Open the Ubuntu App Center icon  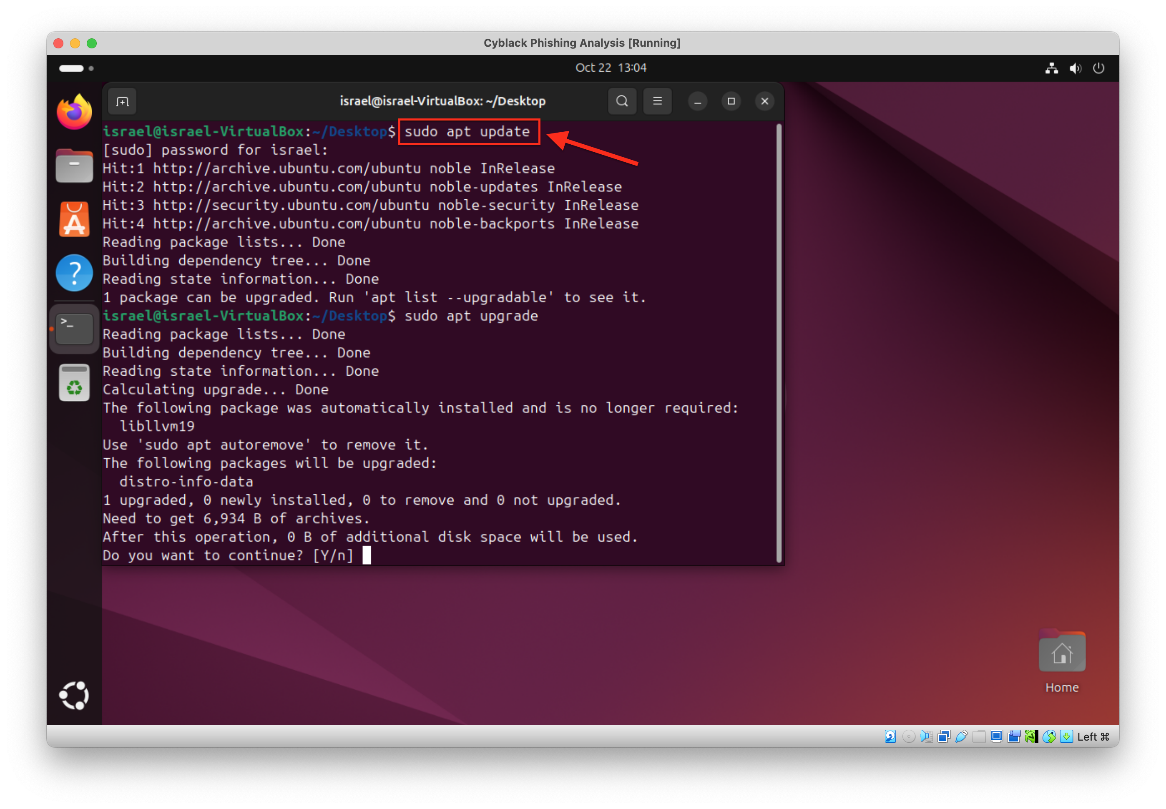pos(75,219)
